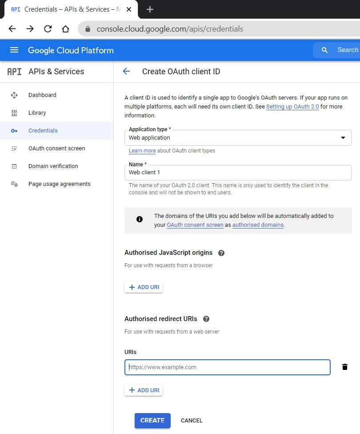Click the back arrow beside Create OAuth client ID
Viewport: 360px width, 434px height.
(127, 71)
